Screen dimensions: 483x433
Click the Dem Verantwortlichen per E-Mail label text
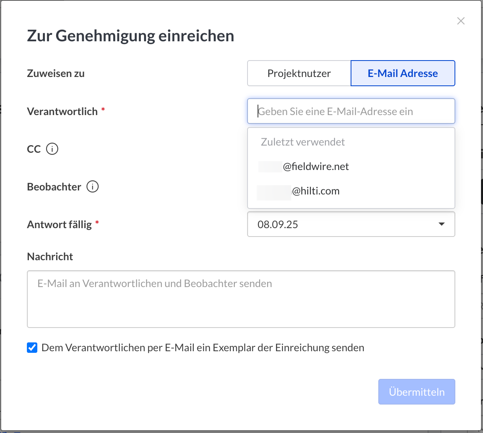(203, 348)
